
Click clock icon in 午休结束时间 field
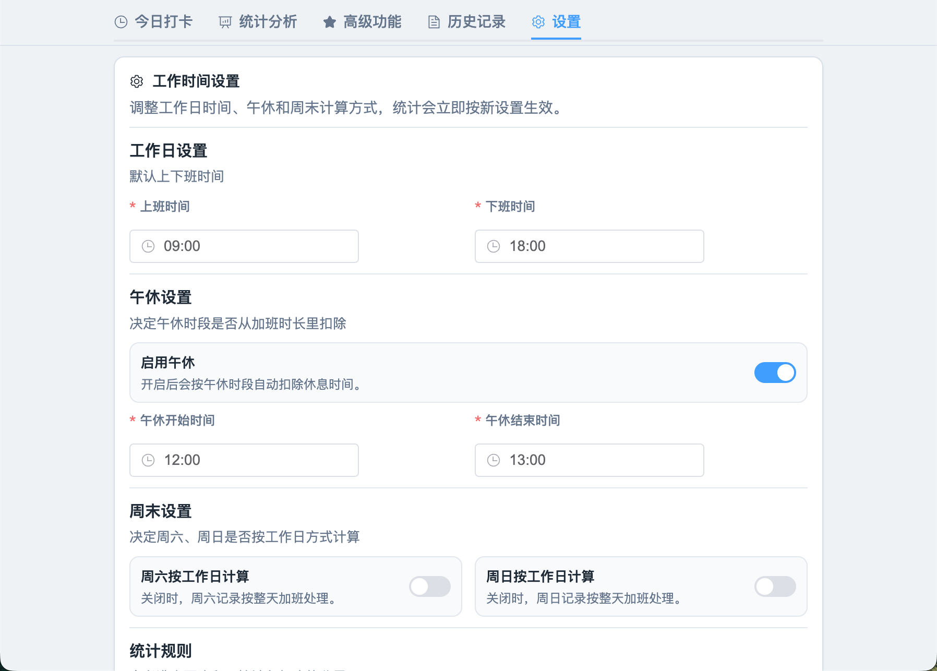coord(494,460)
